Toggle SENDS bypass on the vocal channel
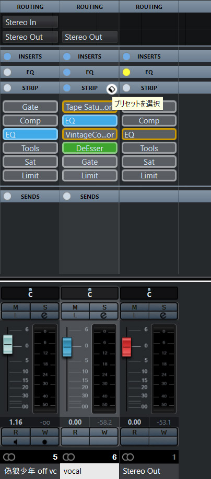The image size is (211, 479). [67, 197]
